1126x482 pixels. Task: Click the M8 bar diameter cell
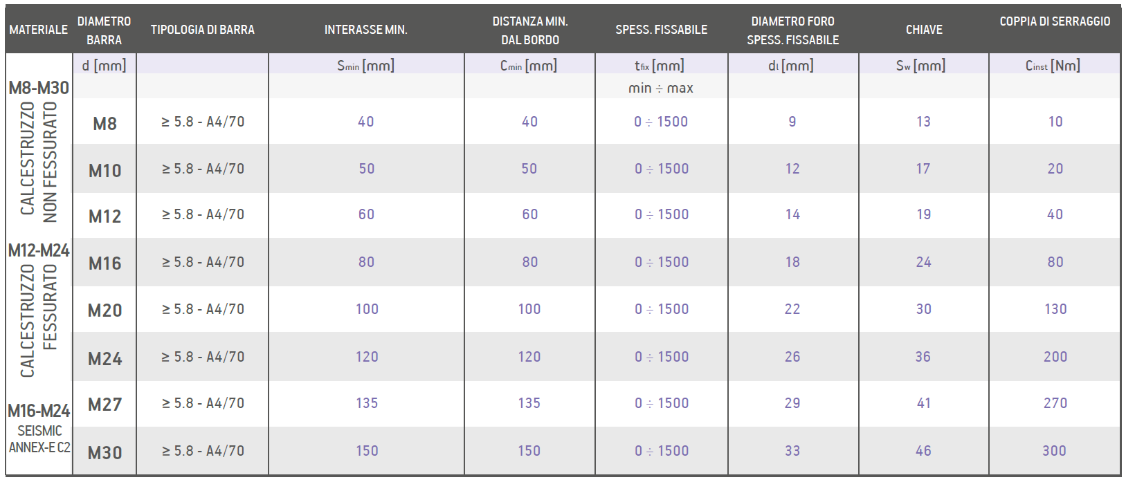(x=105, y=124)
